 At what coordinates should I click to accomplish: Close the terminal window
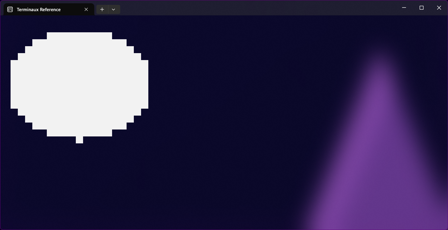(439, 8)
